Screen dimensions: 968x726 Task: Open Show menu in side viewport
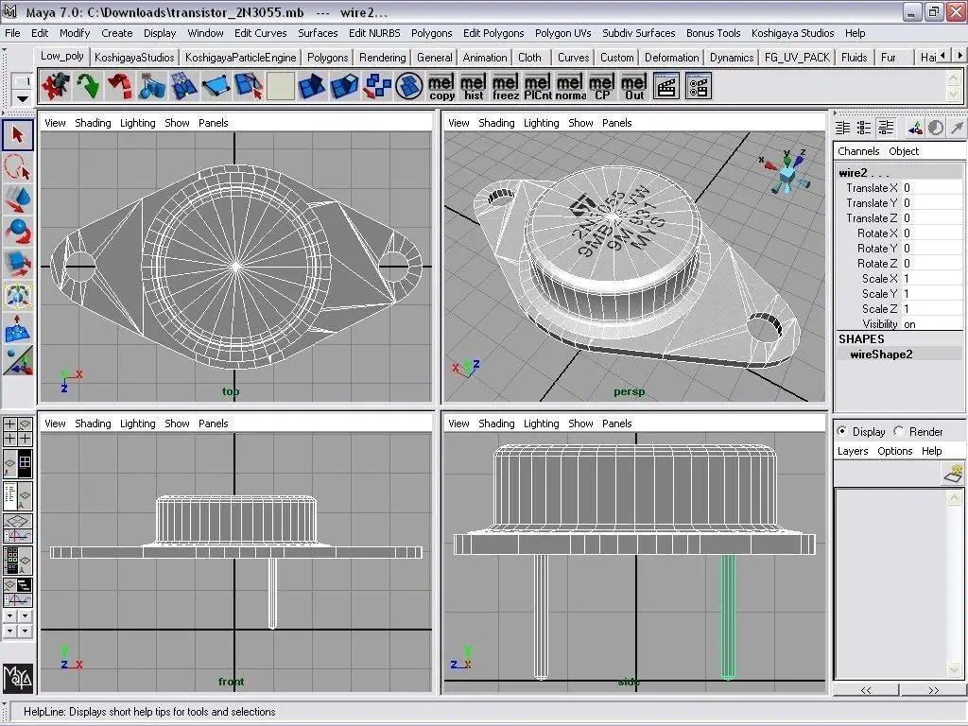click(580, 423)
